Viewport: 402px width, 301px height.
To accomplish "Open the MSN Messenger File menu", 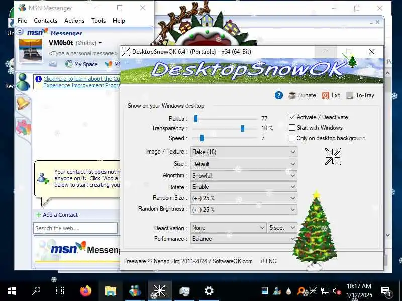I will (22, 21).
